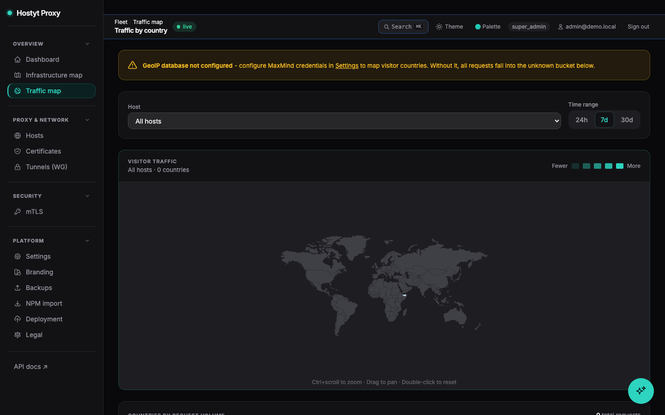Click the Legal scales icon

coord(18,335)
